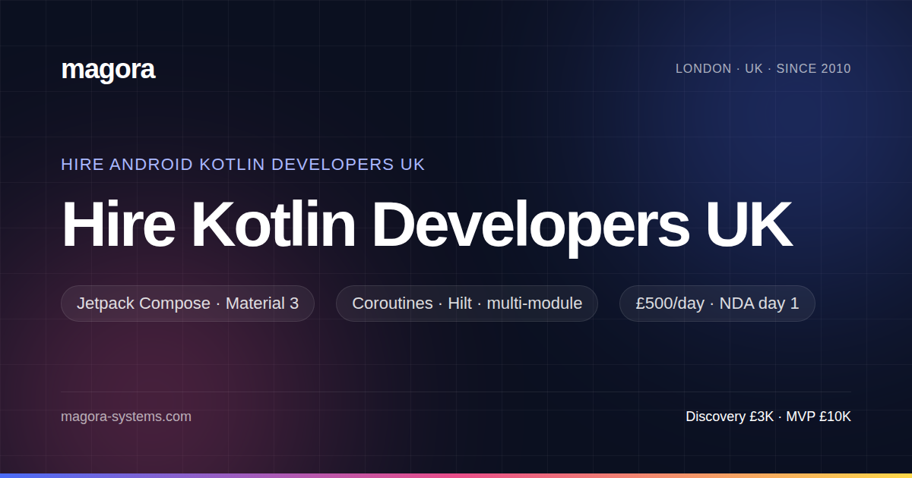Open the magora-systems.com link
The image size is (912, 478).
coord(126,417)
